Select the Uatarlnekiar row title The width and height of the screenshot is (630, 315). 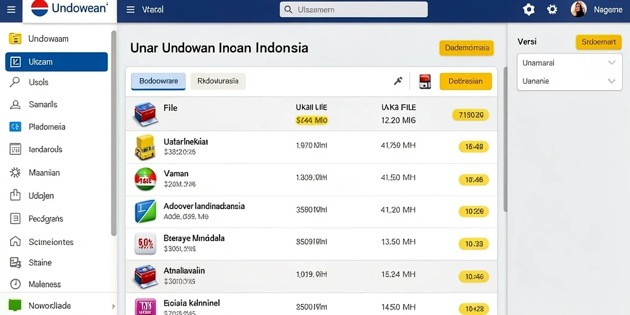[x=186, y=142]
